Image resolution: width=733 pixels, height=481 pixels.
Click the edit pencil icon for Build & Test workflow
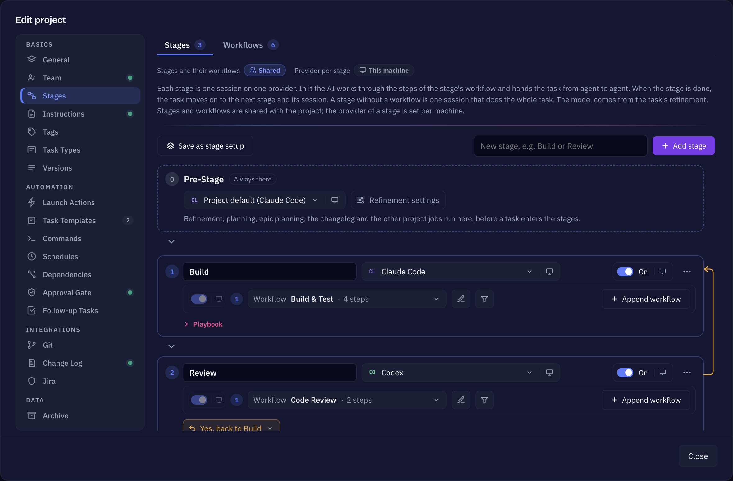coord(461,299)
